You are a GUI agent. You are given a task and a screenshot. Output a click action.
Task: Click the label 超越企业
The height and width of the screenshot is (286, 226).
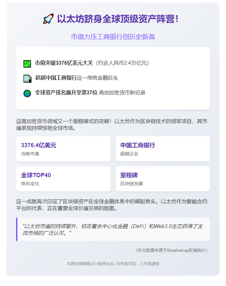click(x=129, y=154)
